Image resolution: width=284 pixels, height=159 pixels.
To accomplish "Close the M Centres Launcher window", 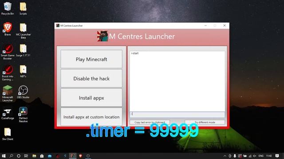I will click(x=225, y=26).
